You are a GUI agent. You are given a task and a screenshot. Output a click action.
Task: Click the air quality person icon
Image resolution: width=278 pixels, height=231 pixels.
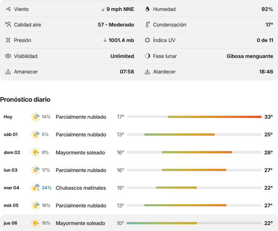point(8,25)
